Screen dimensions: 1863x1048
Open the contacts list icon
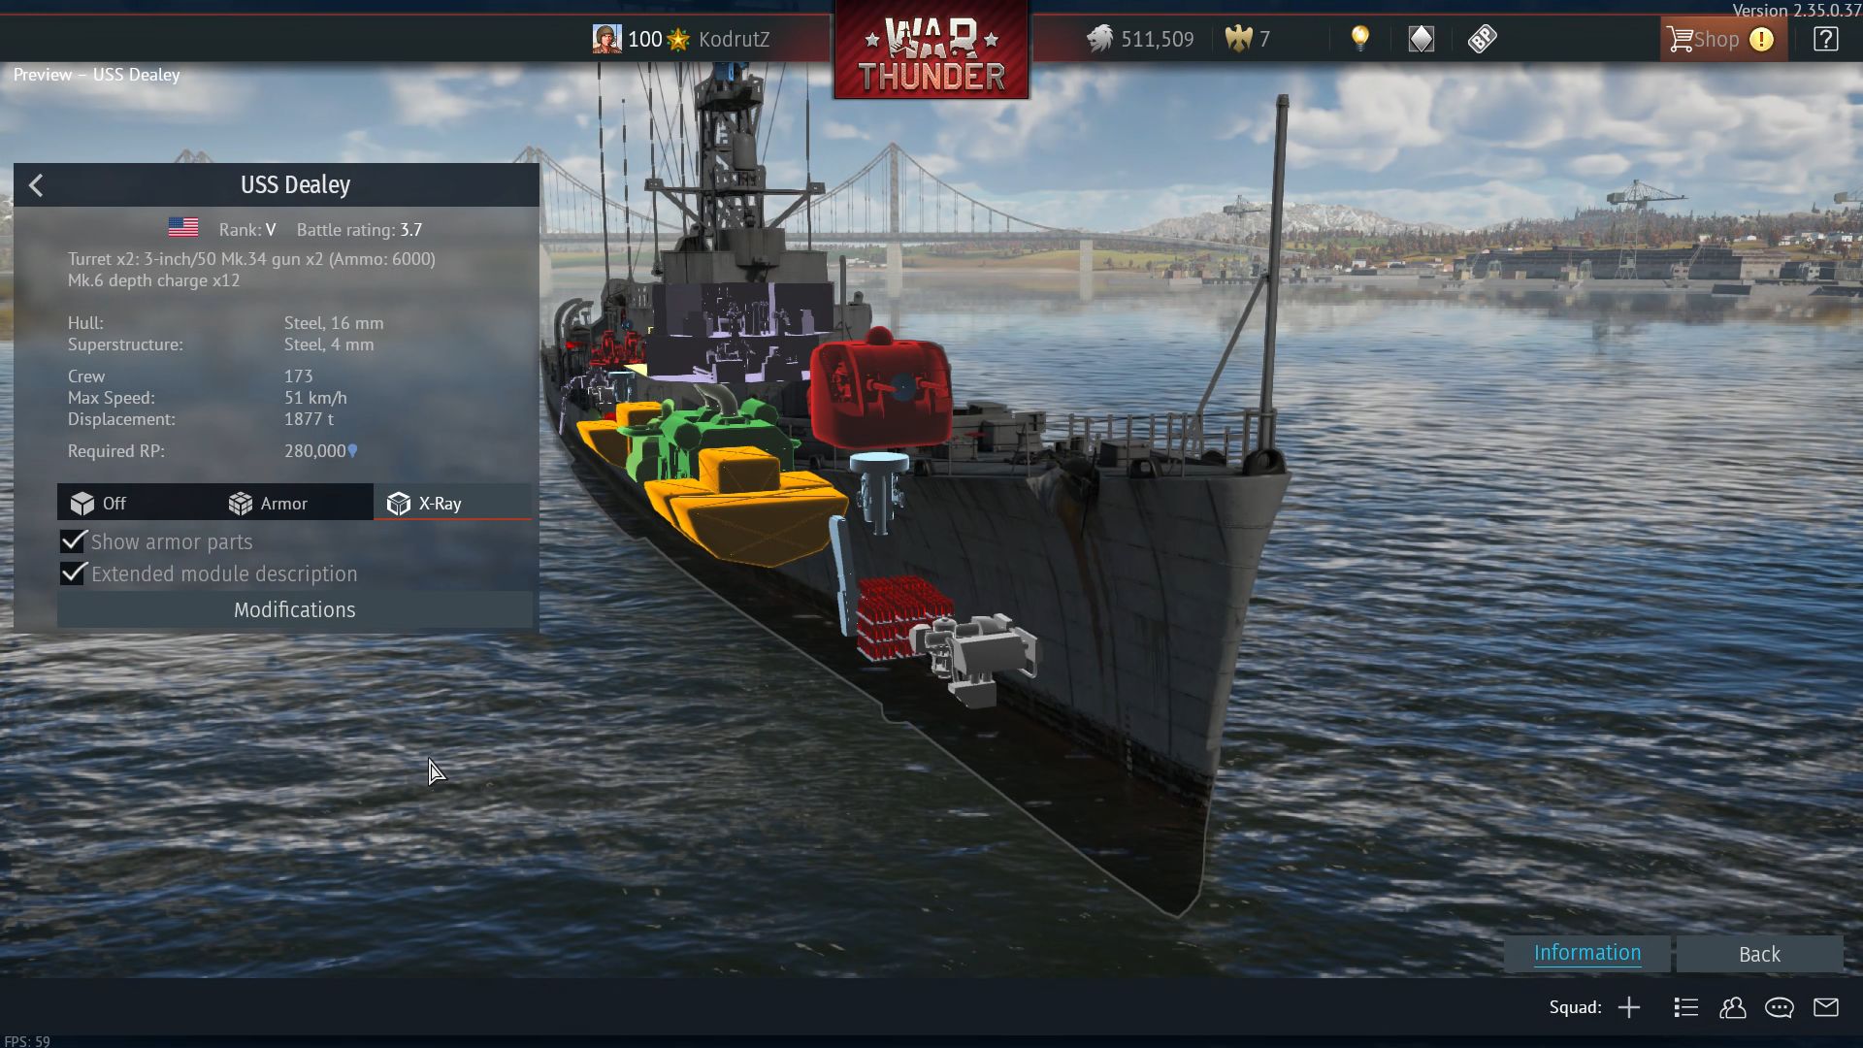point(1686,1007)
